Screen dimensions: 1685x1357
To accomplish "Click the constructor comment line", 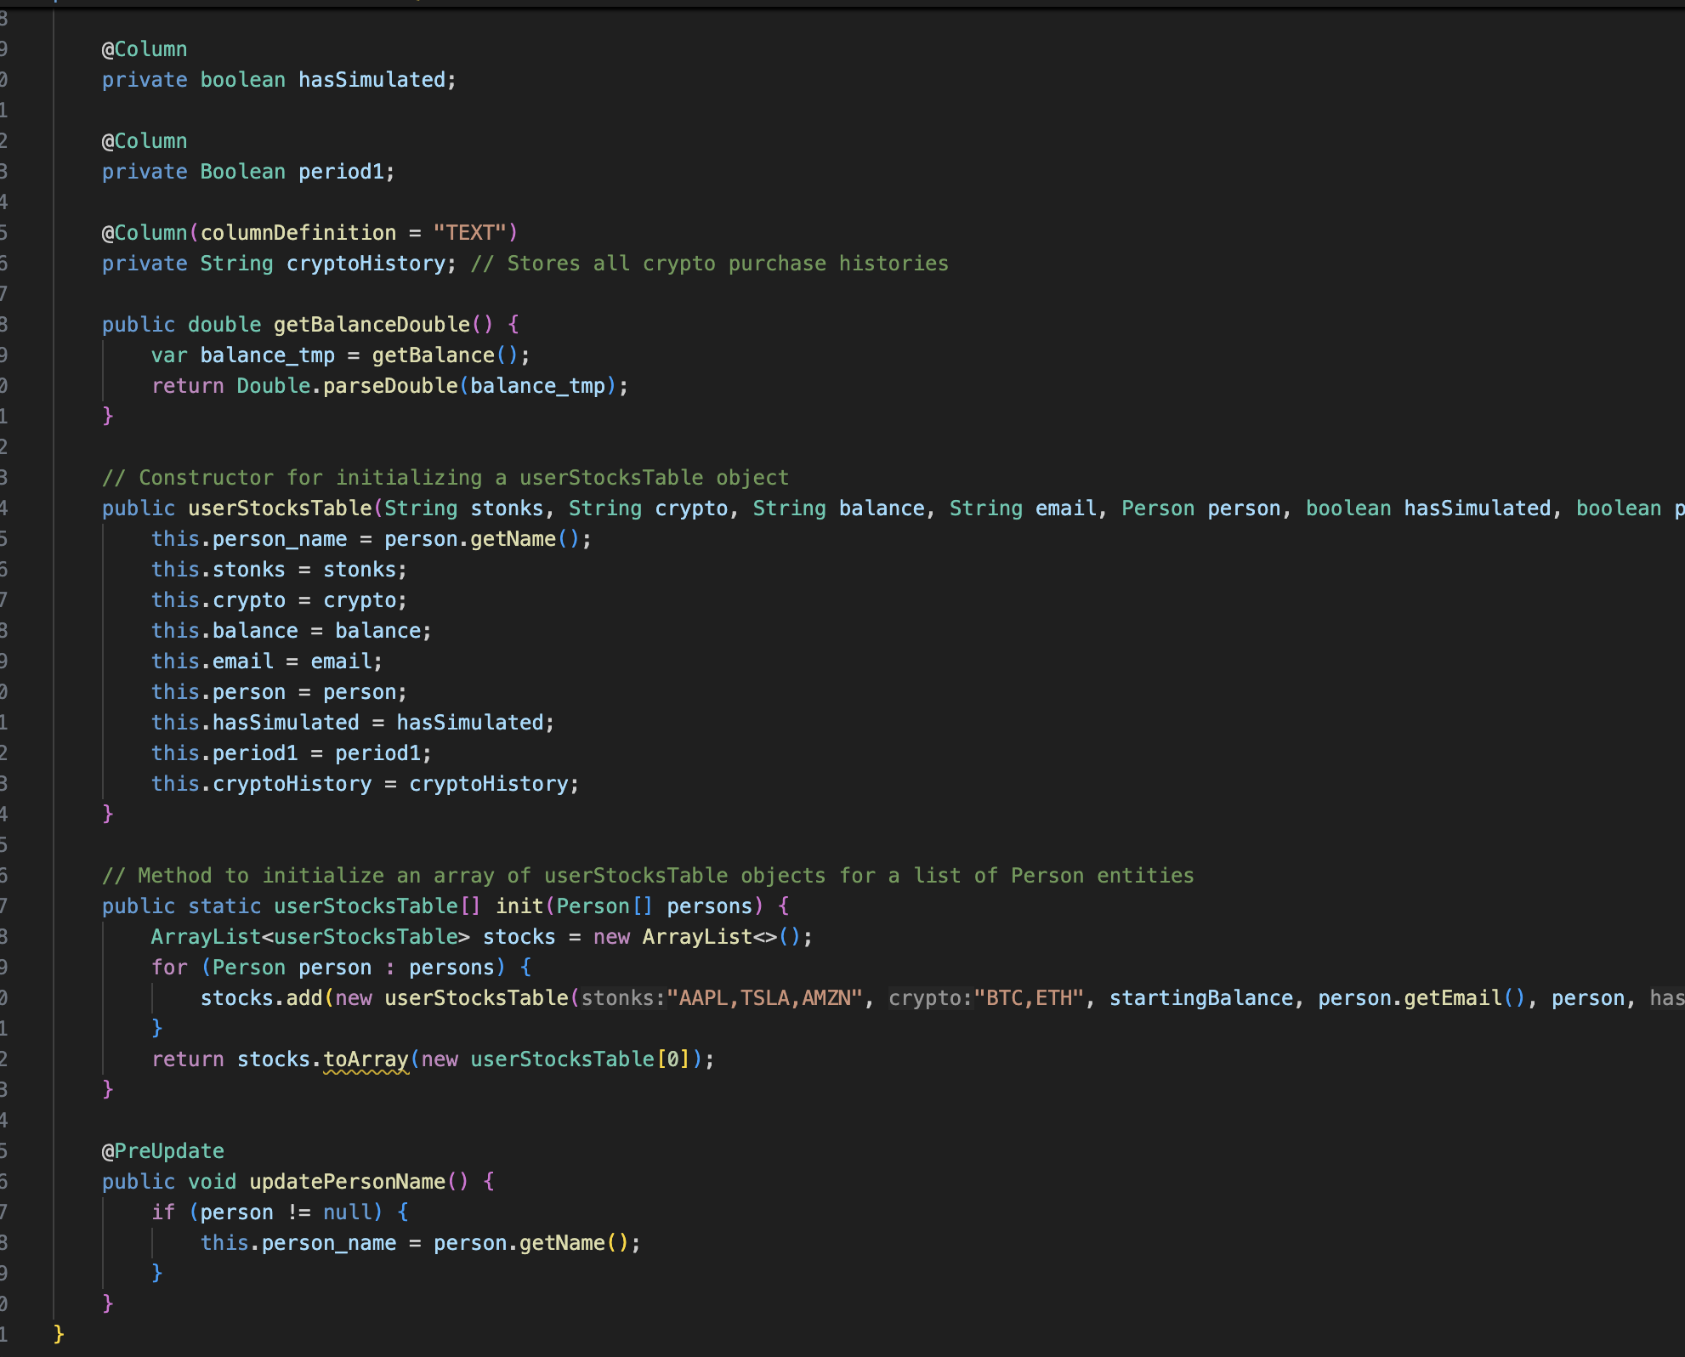I will coord(445,478).
